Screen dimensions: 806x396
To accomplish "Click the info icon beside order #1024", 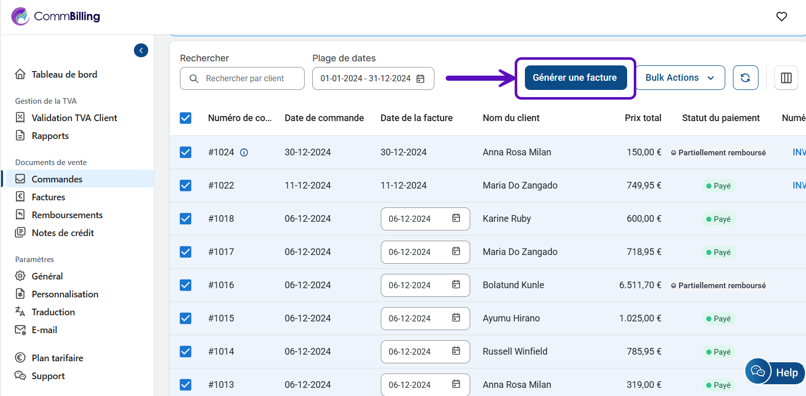I will [244, 152].
